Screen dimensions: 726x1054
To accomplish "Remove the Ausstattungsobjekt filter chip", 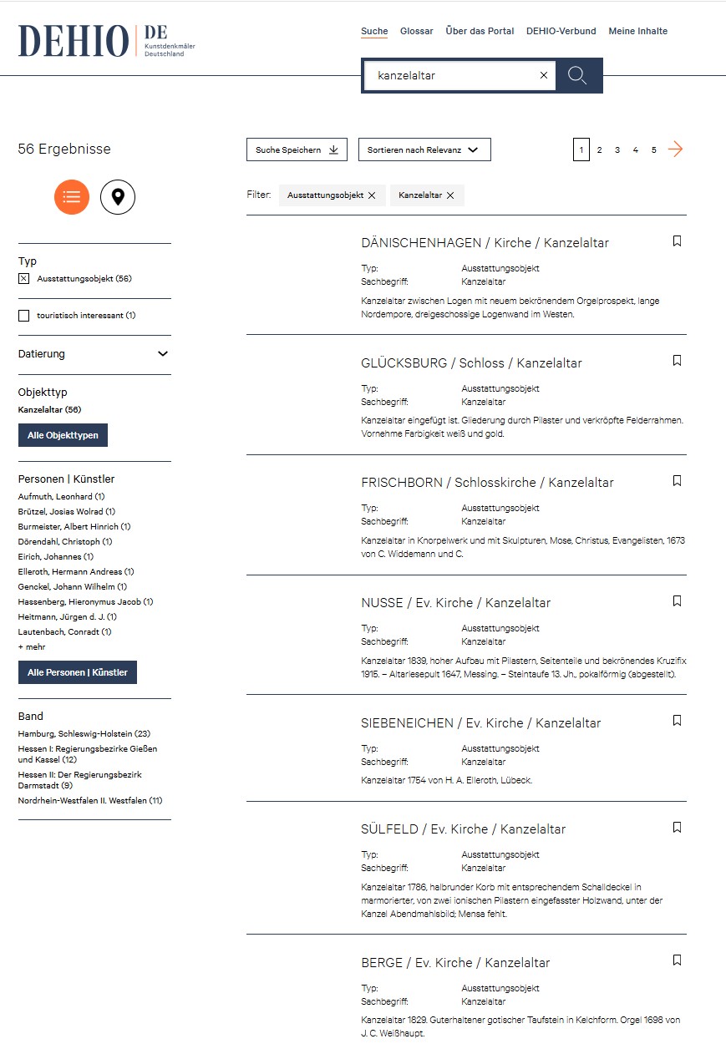I will 372,195.
